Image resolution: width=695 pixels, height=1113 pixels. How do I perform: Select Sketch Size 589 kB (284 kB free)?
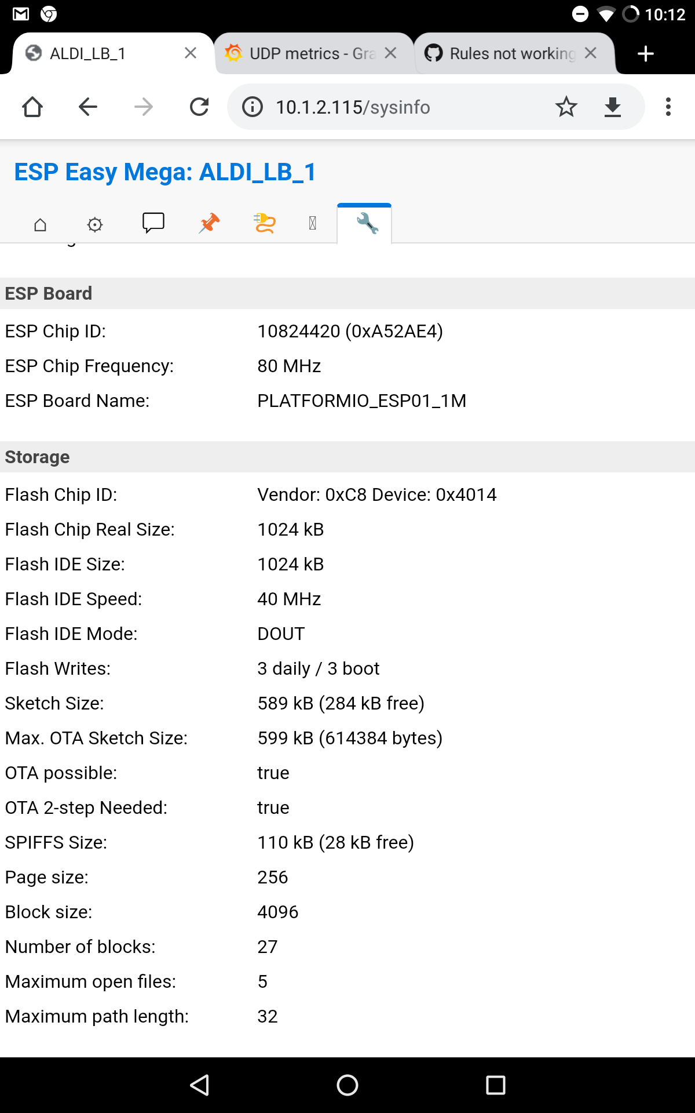click(x=341, y=703)
